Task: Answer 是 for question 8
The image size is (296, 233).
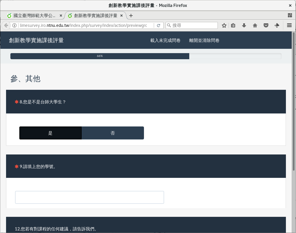Action: point(50,133)
